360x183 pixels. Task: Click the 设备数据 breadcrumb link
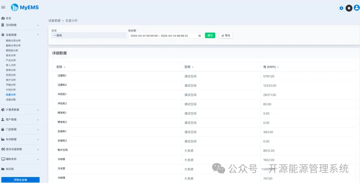tap(54, 20)
